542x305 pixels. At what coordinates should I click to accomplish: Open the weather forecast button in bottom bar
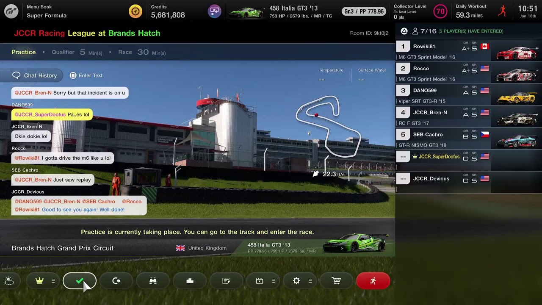9,281
